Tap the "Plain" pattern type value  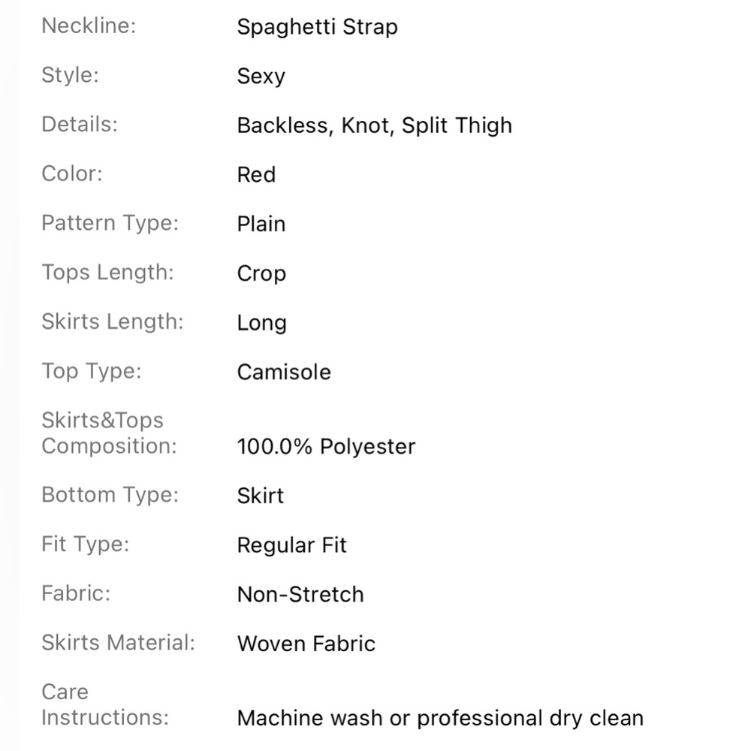click(x=261, y=225)
